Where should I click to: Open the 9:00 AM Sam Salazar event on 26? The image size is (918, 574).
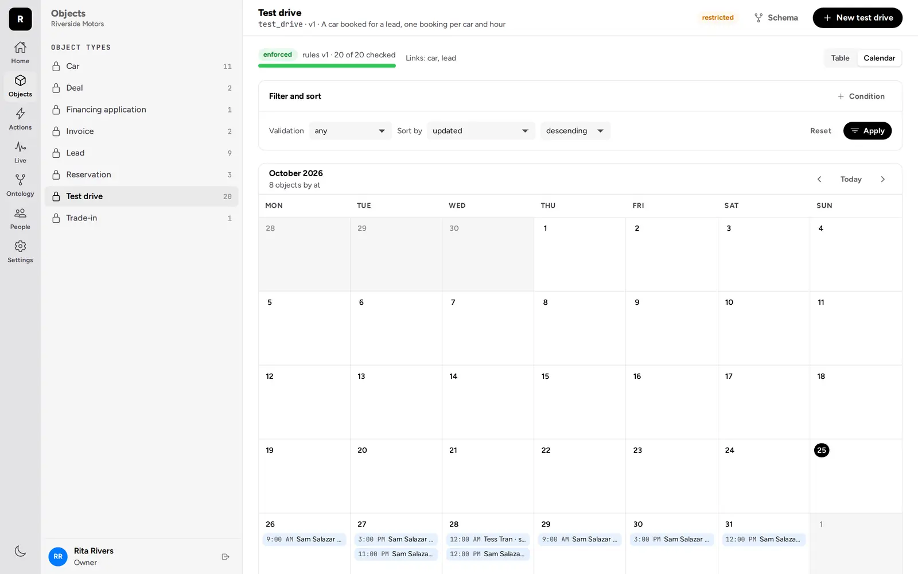point(304,540)
